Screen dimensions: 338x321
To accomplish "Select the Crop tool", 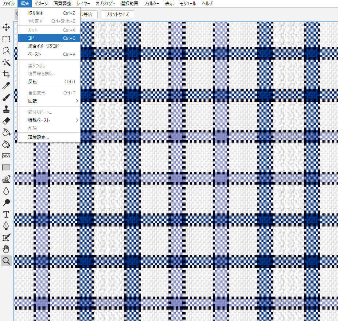I will click(x=6, y=74).
